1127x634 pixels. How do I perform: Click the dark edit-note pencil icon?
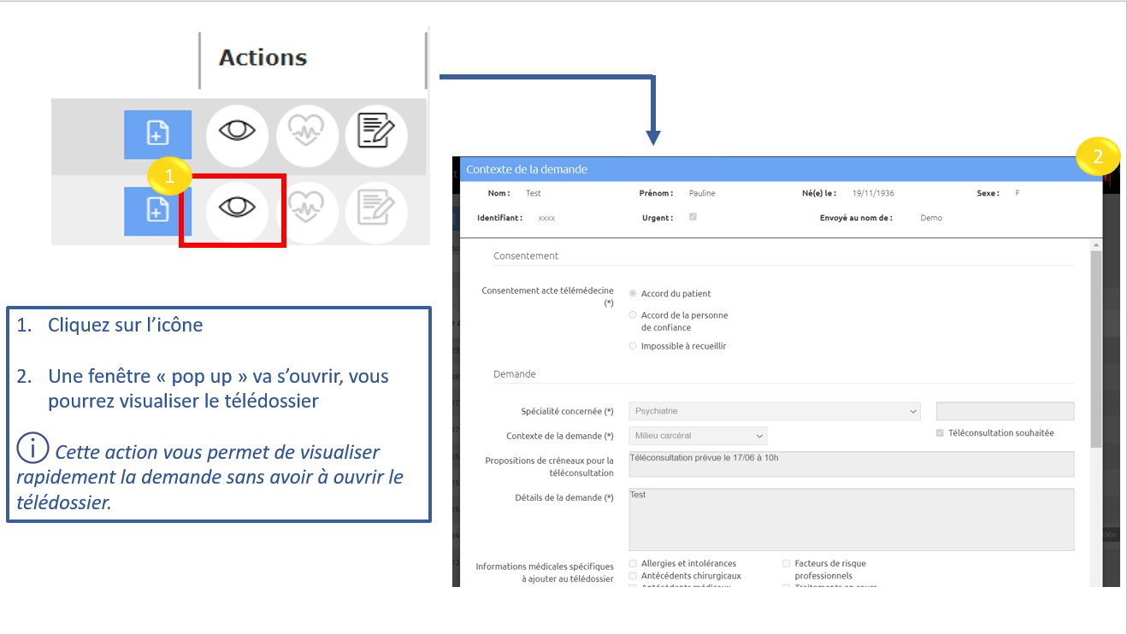tap(376, 133)
